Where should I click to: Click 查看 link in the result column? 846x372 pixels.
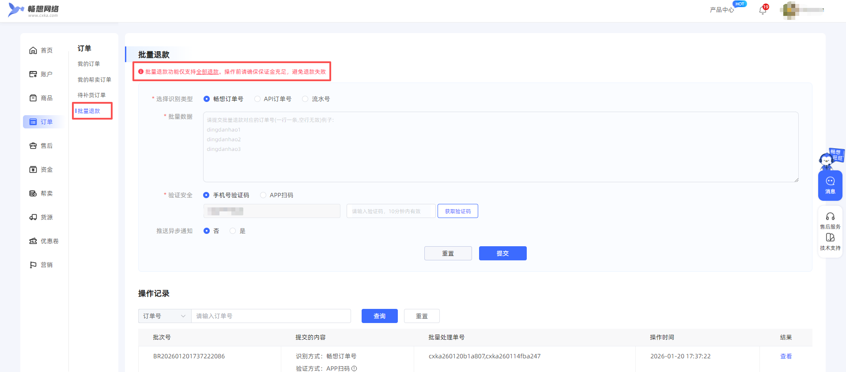[786, 356]
